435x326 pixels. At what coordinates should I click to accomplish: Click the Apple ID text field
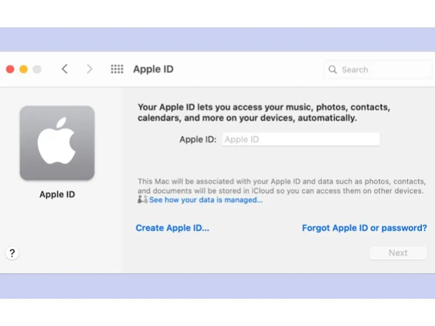click(x=301, y=139)
